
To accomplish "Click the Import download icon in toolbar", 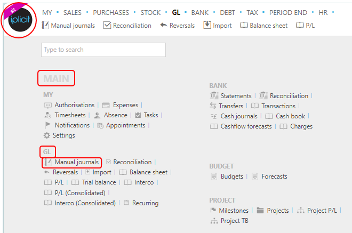I will coord(207,25).
